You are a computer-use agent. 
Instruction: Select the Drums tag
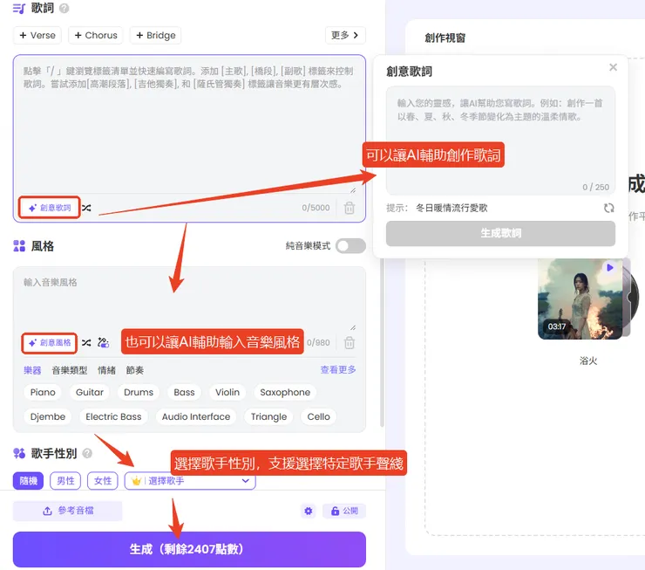click(x=139, y=392)
